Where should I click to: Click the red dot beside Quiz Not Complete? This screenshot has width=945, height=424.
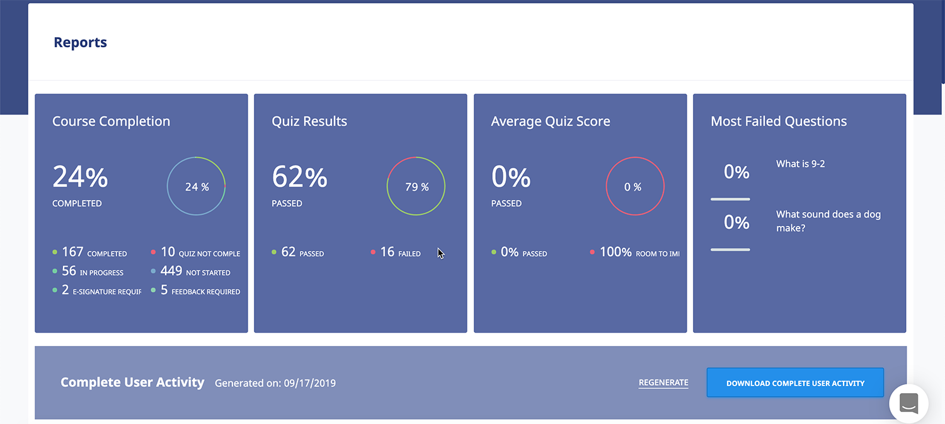coord(153,252)
